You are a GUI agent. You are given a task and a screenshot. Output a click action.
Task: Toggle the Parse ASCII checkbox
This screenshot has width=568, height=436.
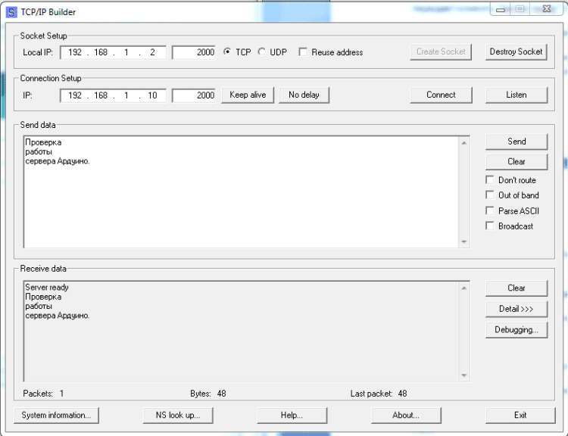[x=490, y=210]
